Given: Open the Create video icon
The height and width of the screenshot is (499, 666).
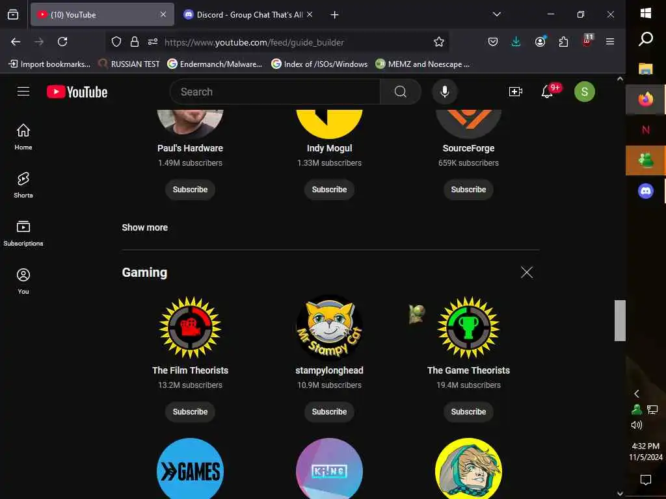Looking at the screenshot, I should point(515,92).
